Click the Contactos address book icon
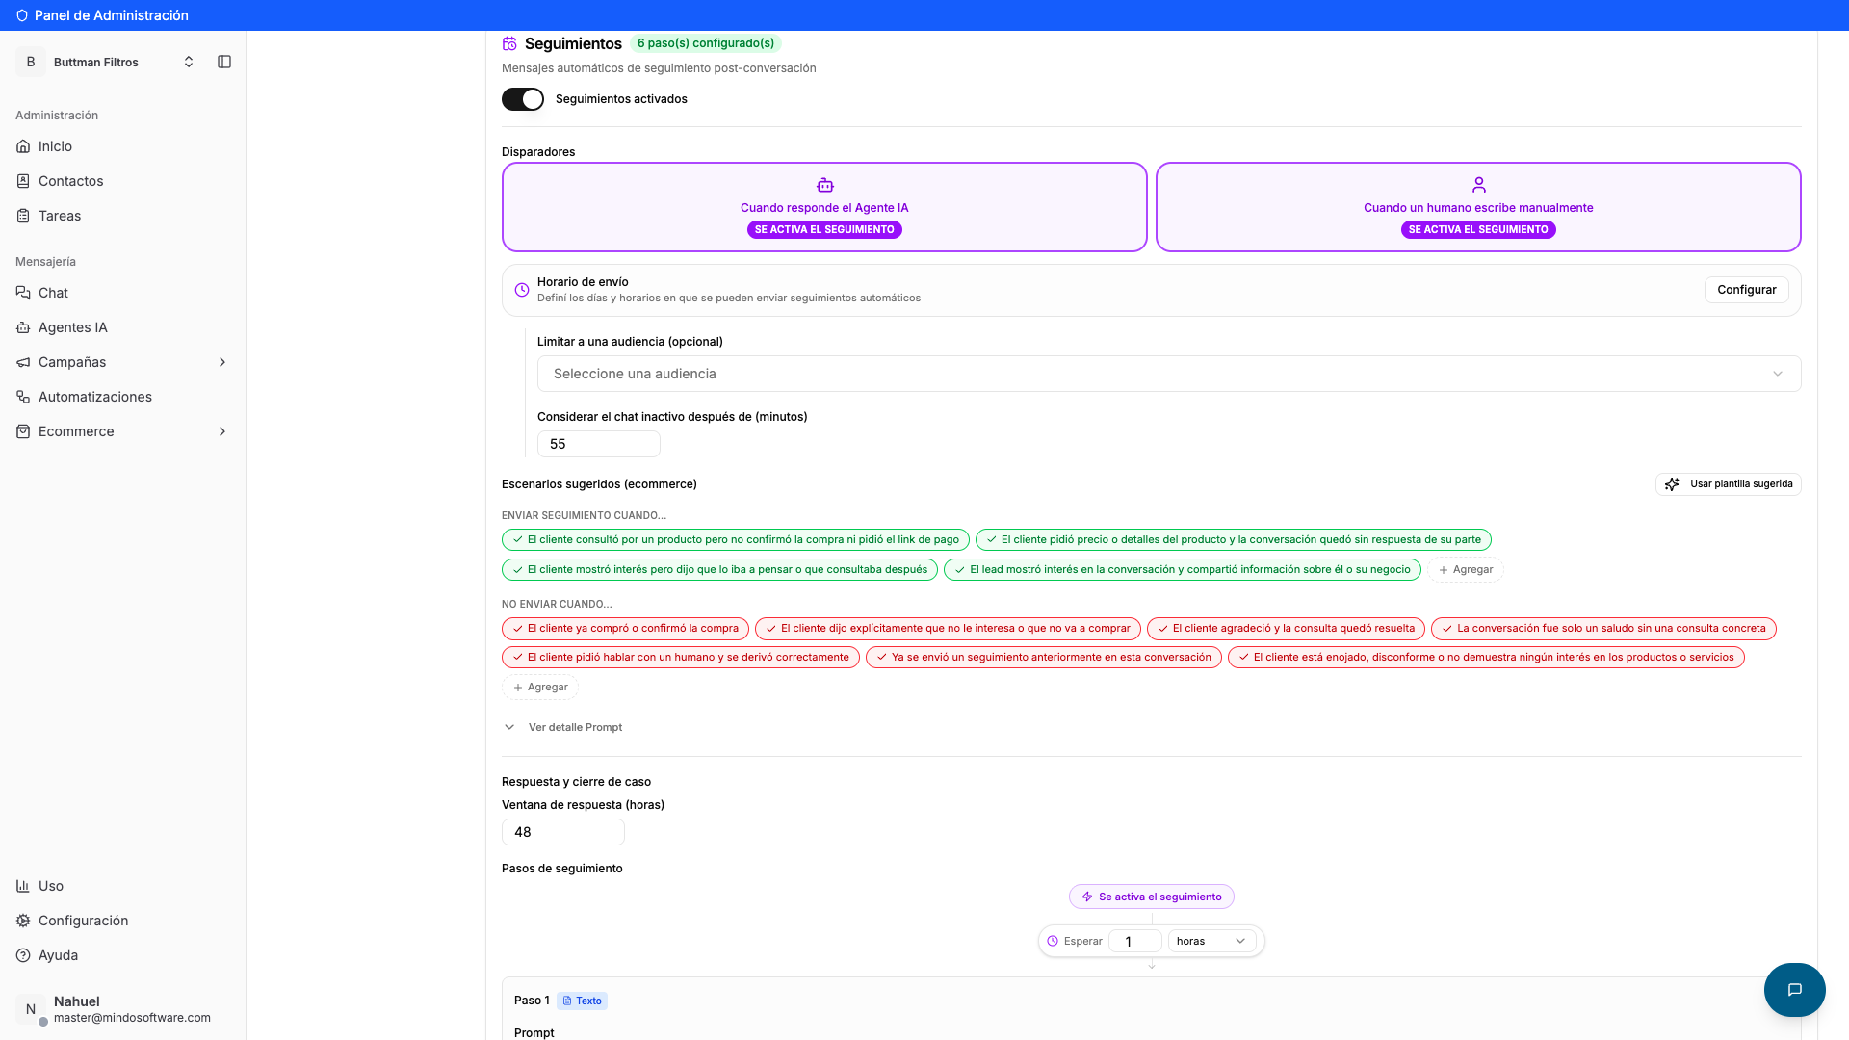Viewport: 1849px width, 1040px height. (23, 181)
